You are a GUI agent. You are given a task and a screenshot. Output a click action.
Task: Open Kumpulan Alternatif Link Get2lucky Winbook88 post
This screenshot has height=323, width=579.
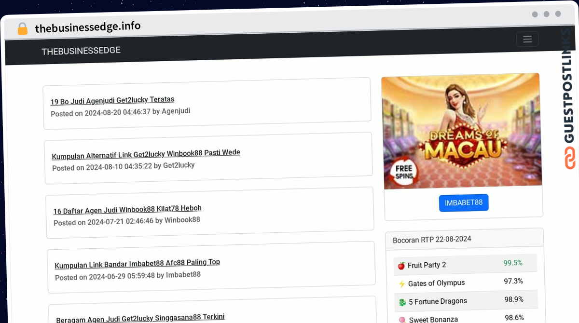point(146,154)
